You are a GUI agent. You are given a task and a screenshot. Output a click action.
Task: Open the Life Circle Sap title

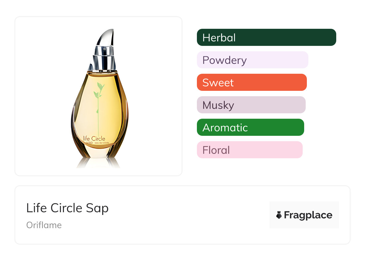(67, 208)
